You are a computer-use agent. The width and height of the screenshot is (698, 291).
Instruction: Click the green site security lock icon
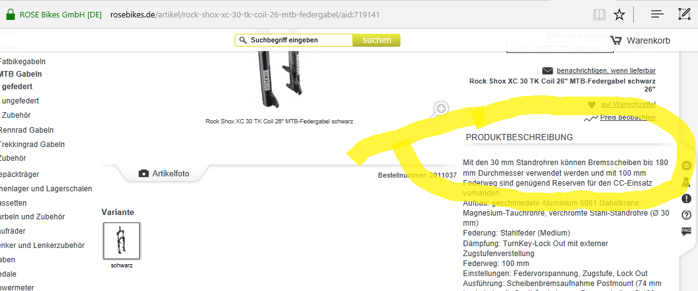click(x=10, y=15)
